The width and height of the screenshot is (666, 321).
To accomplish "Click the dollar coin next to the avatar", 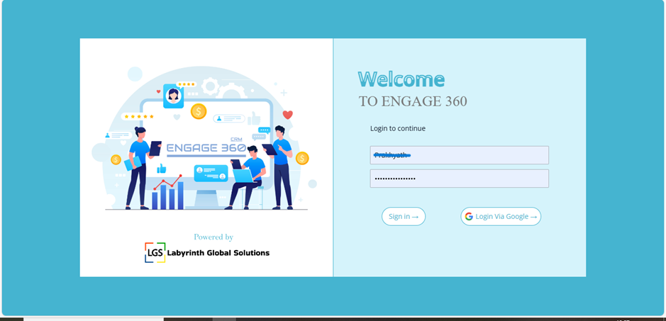I will 199,111.
